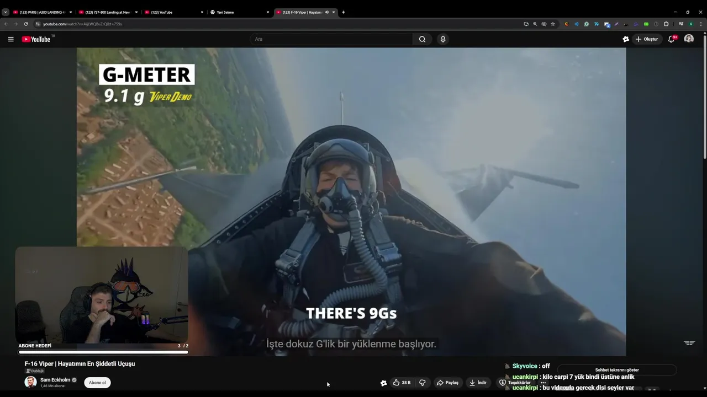Screen dimensions: 707x397
Task: Type in the Ara search field
Action: [x=331, y=39]
